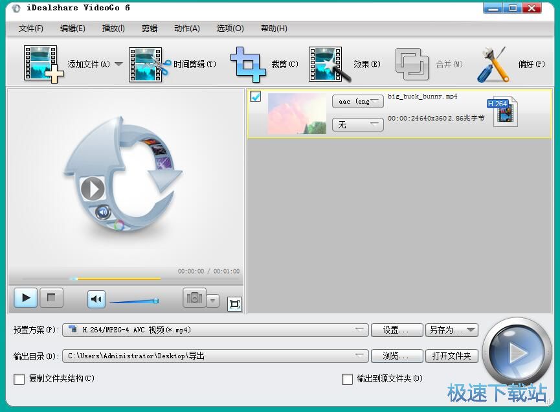This screenshot has height=412, width=560.
Task: Toggle full screen preview icon
Action: click(x=234, y=304)
